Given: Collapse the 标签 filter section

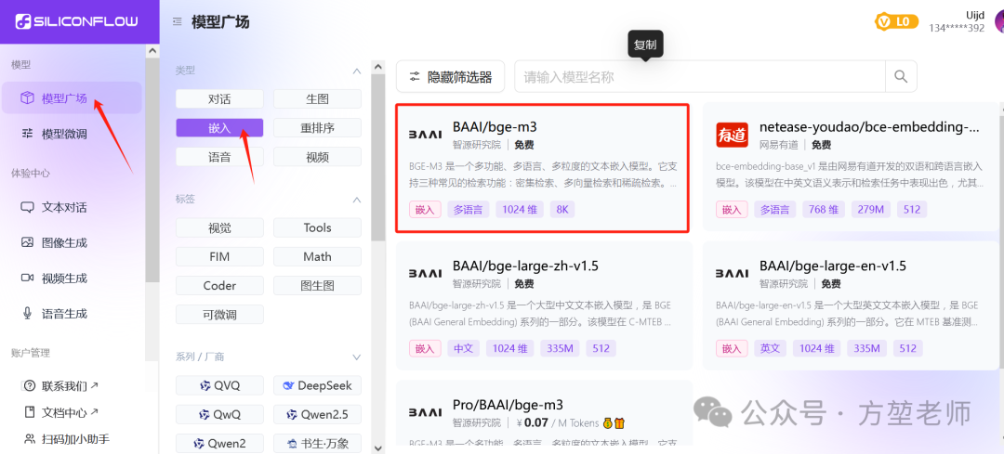Looking at the screenshot, I should tap(357, 201).
